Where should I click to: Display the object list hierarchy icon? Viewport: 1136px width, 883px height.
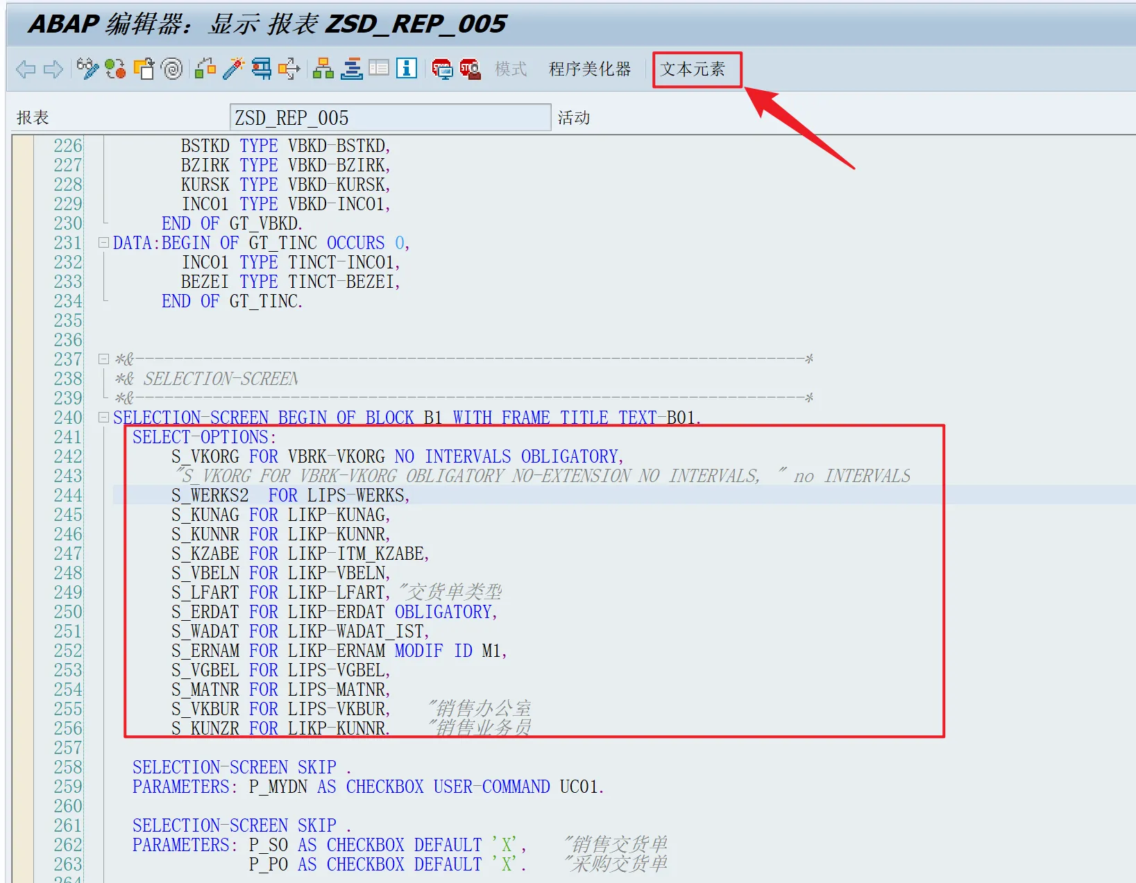tap(323, 69)
